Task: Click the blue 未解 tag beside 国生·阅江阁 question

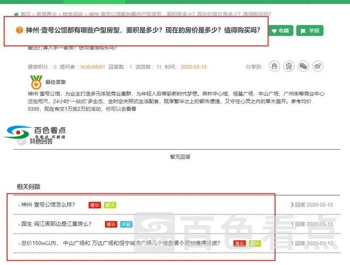Action: click(x=126, y=224)
